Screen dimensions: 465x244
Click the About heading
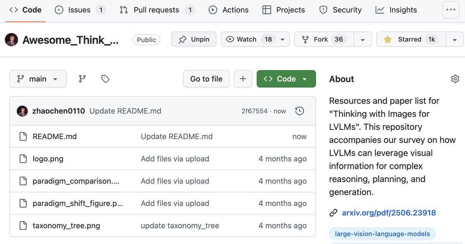(341, 79)
